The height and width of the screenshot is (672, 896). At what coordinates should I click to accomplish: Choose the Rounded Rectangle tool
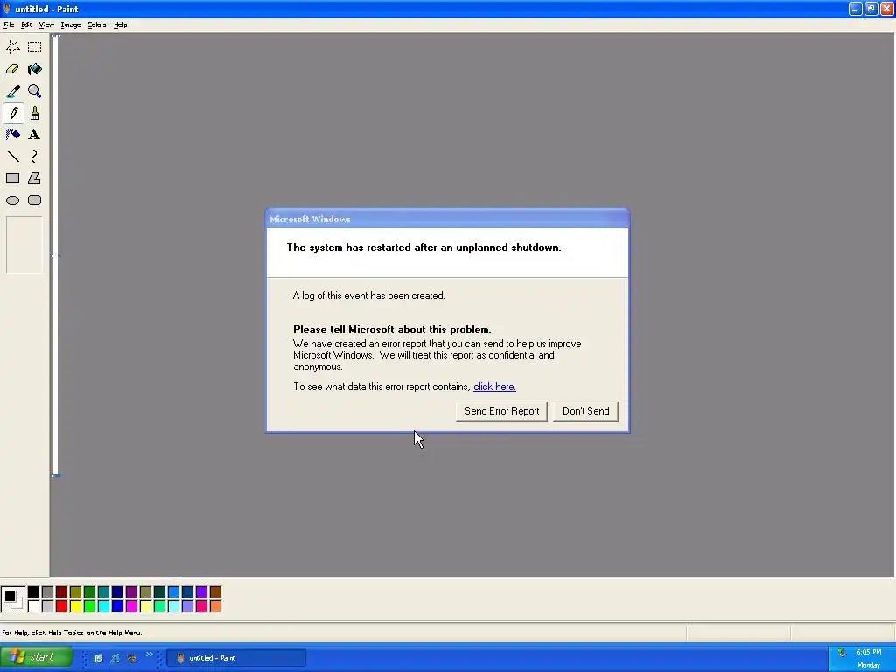point(35,200)
